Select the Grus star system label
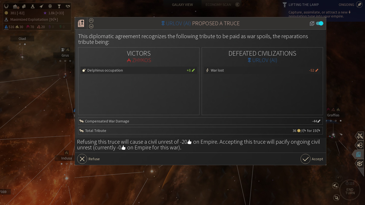 pyautogui.click(x=65, y=55)
